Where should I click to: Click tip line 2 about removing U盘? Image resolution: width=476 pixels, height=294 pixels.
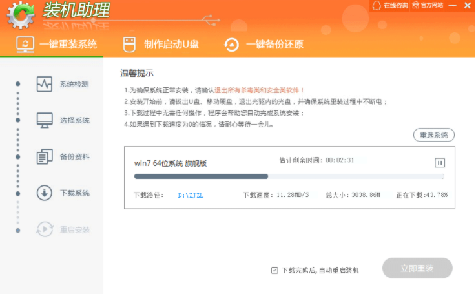tap(256, 101)
